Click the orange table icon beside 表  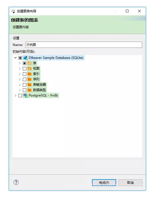30,63
